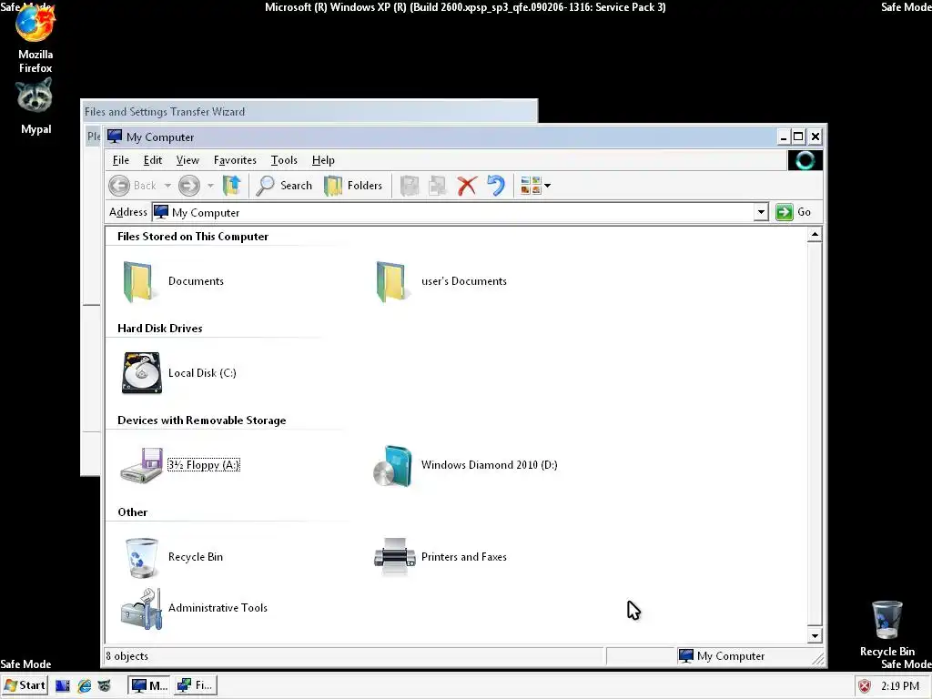Click Files Stored on This Computer header
Screen dimensions: 932x699
click(x=193, y=237)
